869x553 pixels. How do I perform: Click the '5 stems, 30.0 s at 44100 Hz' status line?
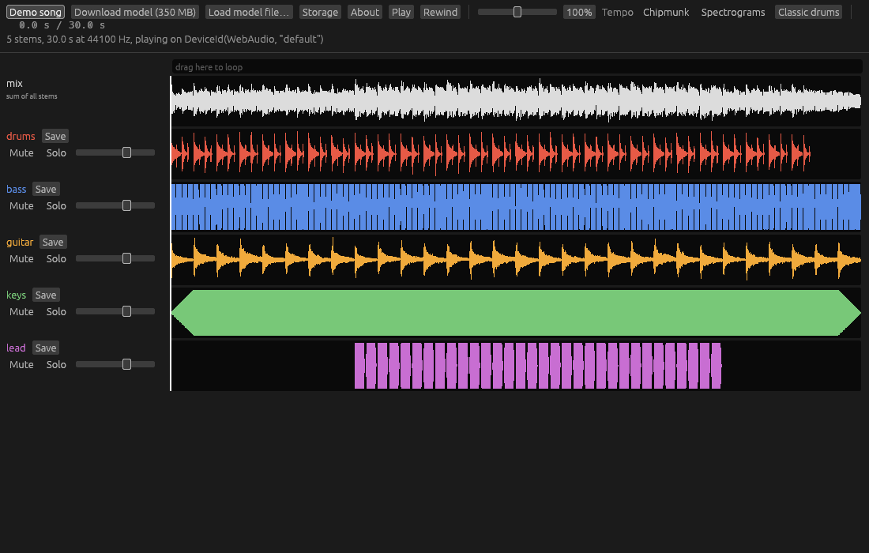(164, 39)
